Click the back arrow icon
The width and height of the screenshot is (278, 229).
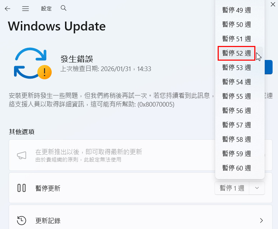coord(8,9)
